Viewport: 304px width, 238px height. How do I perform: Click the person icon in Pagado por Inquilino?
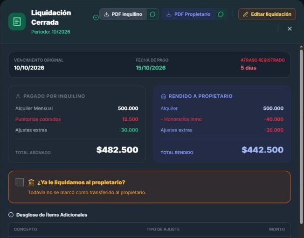[18, 96]
